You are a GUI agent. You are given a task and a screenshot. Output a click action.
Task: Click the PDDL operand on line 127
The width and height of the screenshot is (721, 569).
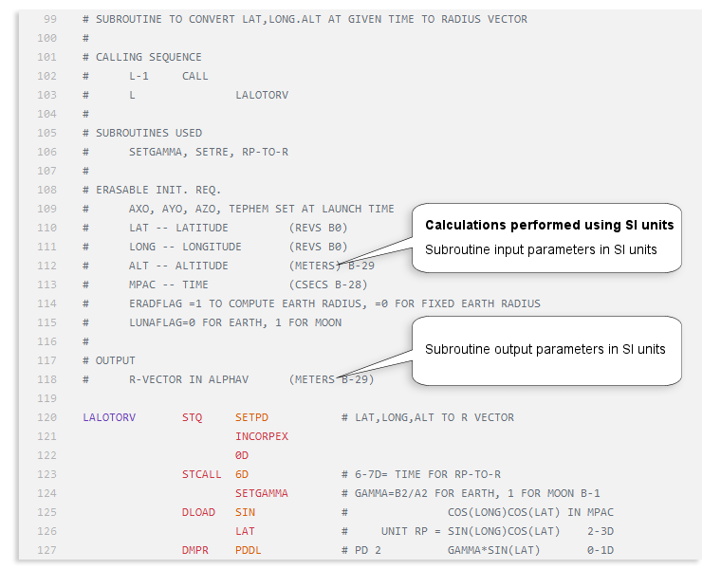pyautogui.click(x=249, y=550)
